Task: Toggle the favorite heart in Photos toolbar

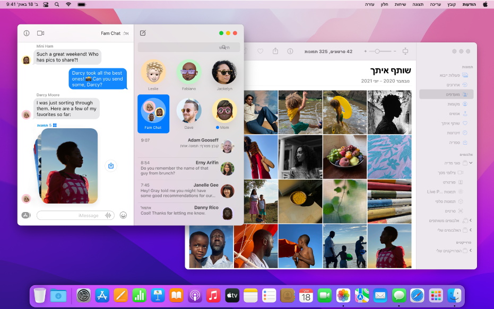Action: [x=260, y=50]
